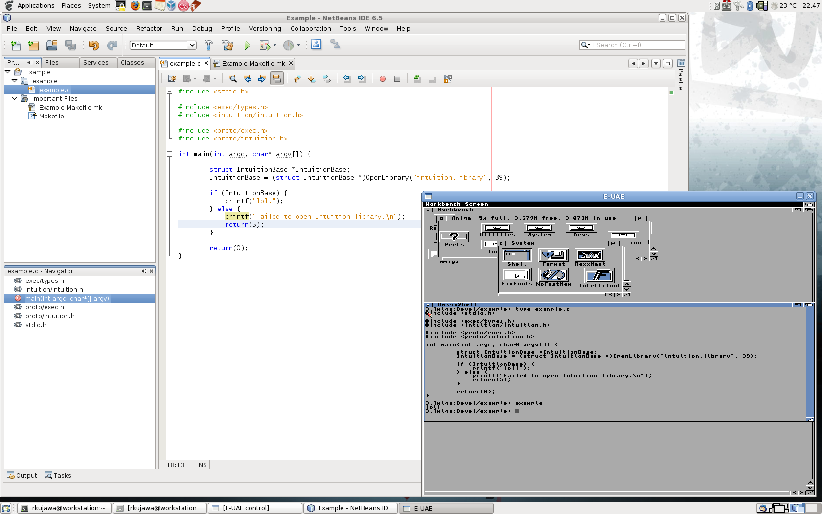
Task: Select proto/intuition.h in the Navigator
Action: (x=50, y=316)
